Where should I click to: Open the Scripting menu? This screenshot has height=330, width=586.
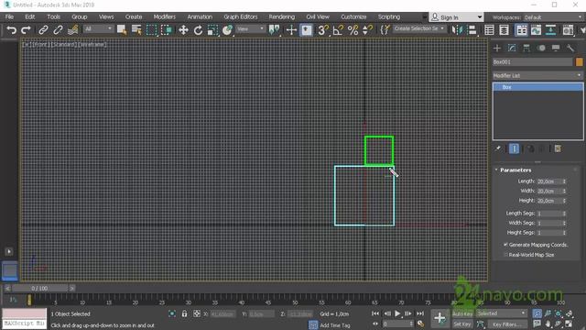coord(388,16)
